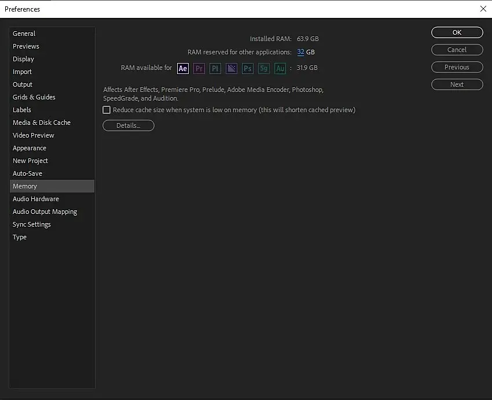Click the 'RAM reserved for other applications' label
The width and height of the screenshot is (492, 400).
point(240,52)
